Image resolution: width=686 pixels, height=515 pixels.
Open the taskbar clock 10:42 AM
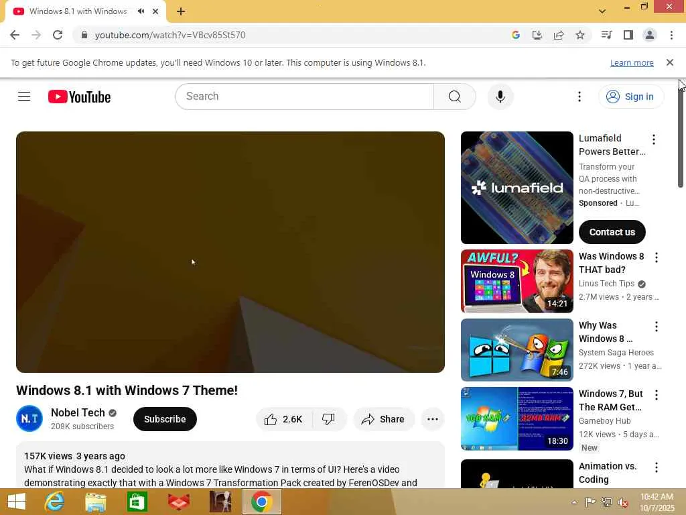click(657, 502)
